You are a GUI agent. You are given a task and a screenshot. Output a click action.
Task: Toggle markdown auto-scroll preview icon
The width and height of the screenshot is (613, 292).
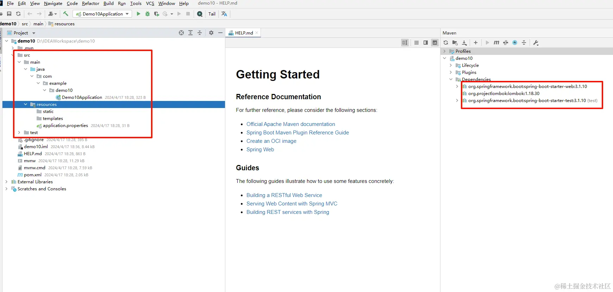405,43
